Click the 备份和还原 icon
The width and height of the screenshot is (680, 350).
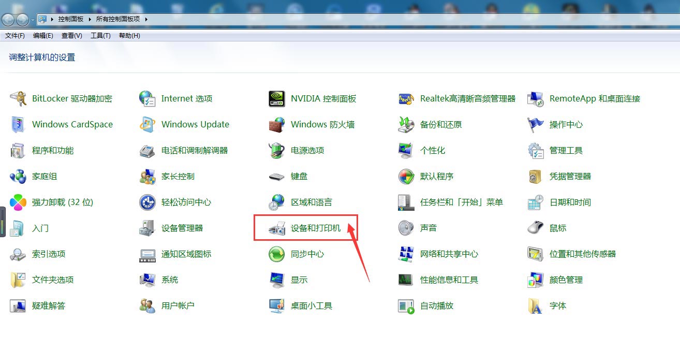point(406,124)
